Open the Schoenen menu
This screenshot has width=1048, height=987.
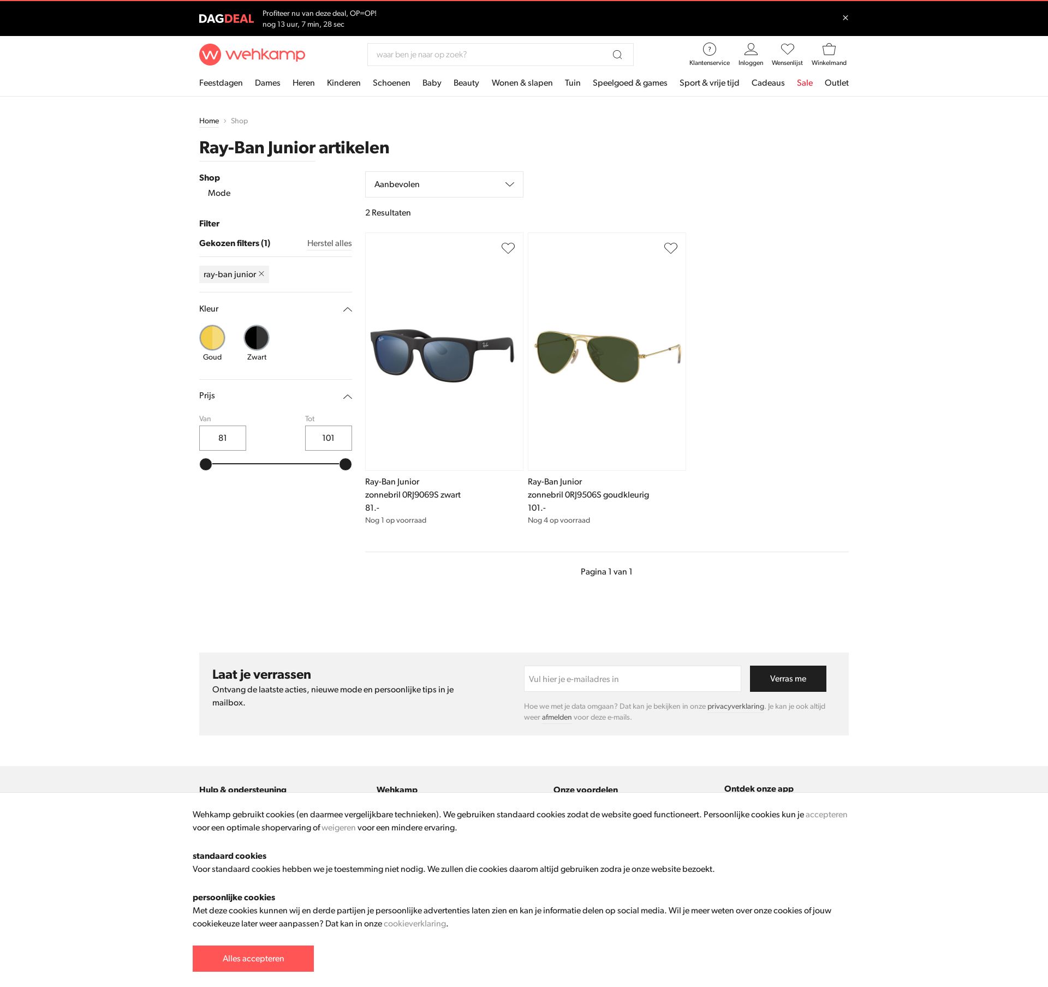391,83
